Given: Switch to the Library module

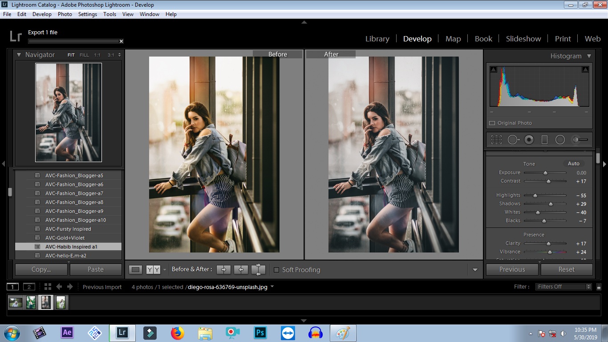Looking at the screenshot, I should (x=377, y=39).
